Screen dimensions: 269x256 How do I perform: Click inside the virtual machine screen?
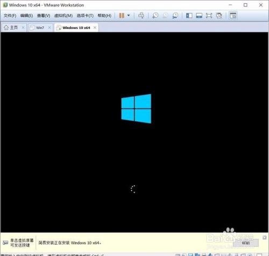click(134, 132)
